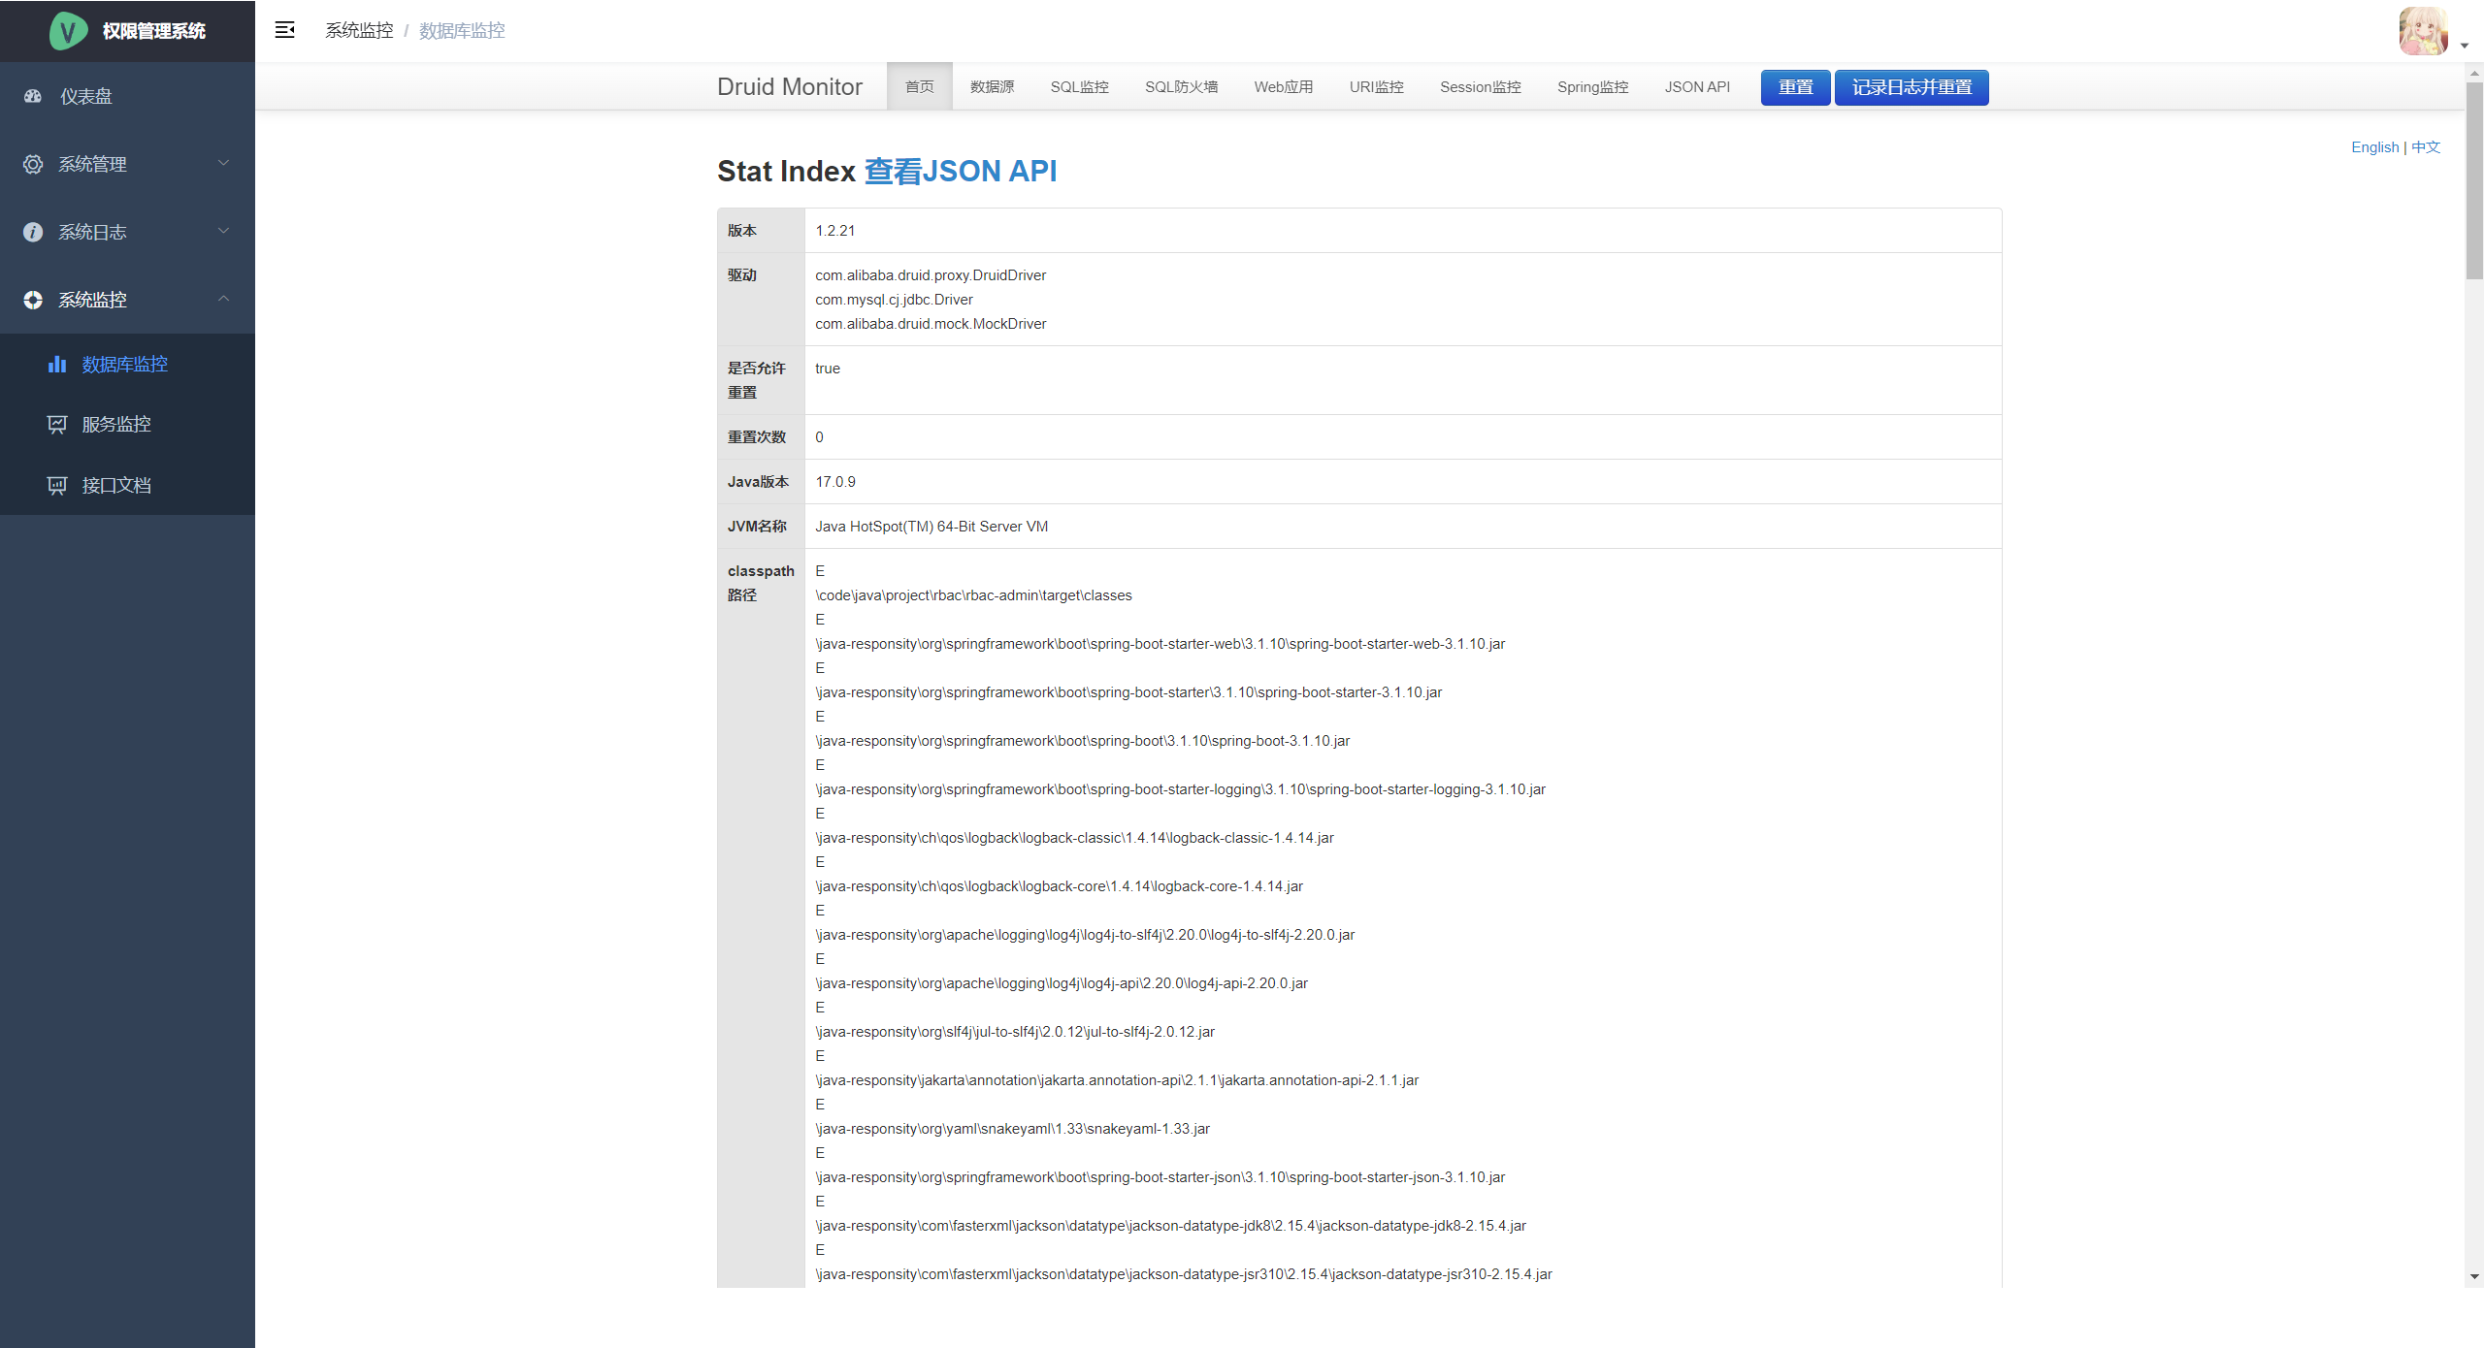Click the 服务监控 monitor icon
The width and height of the screenshot is (2484, 1348).
click(x=57, y=424)
